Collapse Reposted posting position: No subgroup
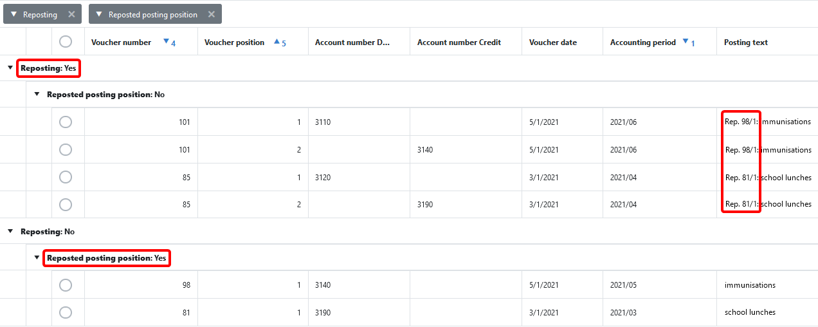 click(37, 95)
